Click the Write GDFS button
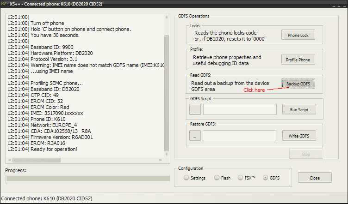This screenshot has height=204, width=348. (x=299, y=136)
